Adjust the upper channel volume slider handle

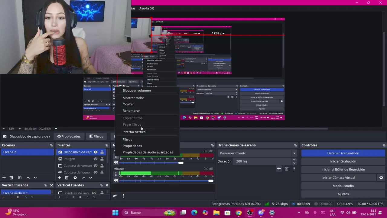tap(181, 163)
